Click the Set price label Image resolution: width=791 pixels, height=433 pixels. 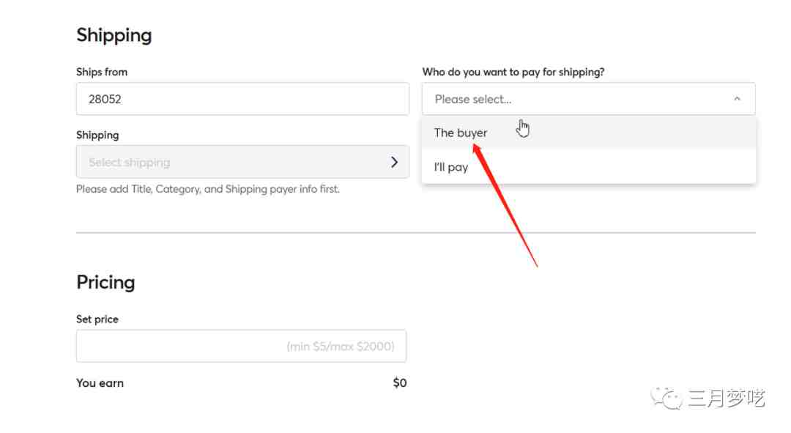[x=97, y=319]
